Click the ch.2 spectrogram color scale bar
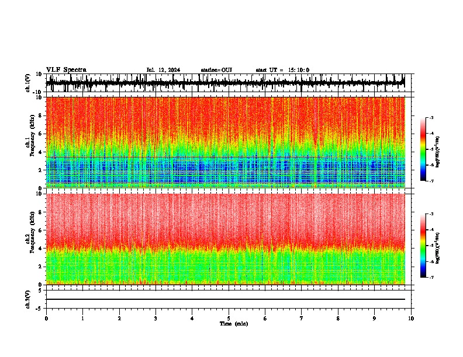The height and width of the screenshot is (357, 463). (423, 246)
